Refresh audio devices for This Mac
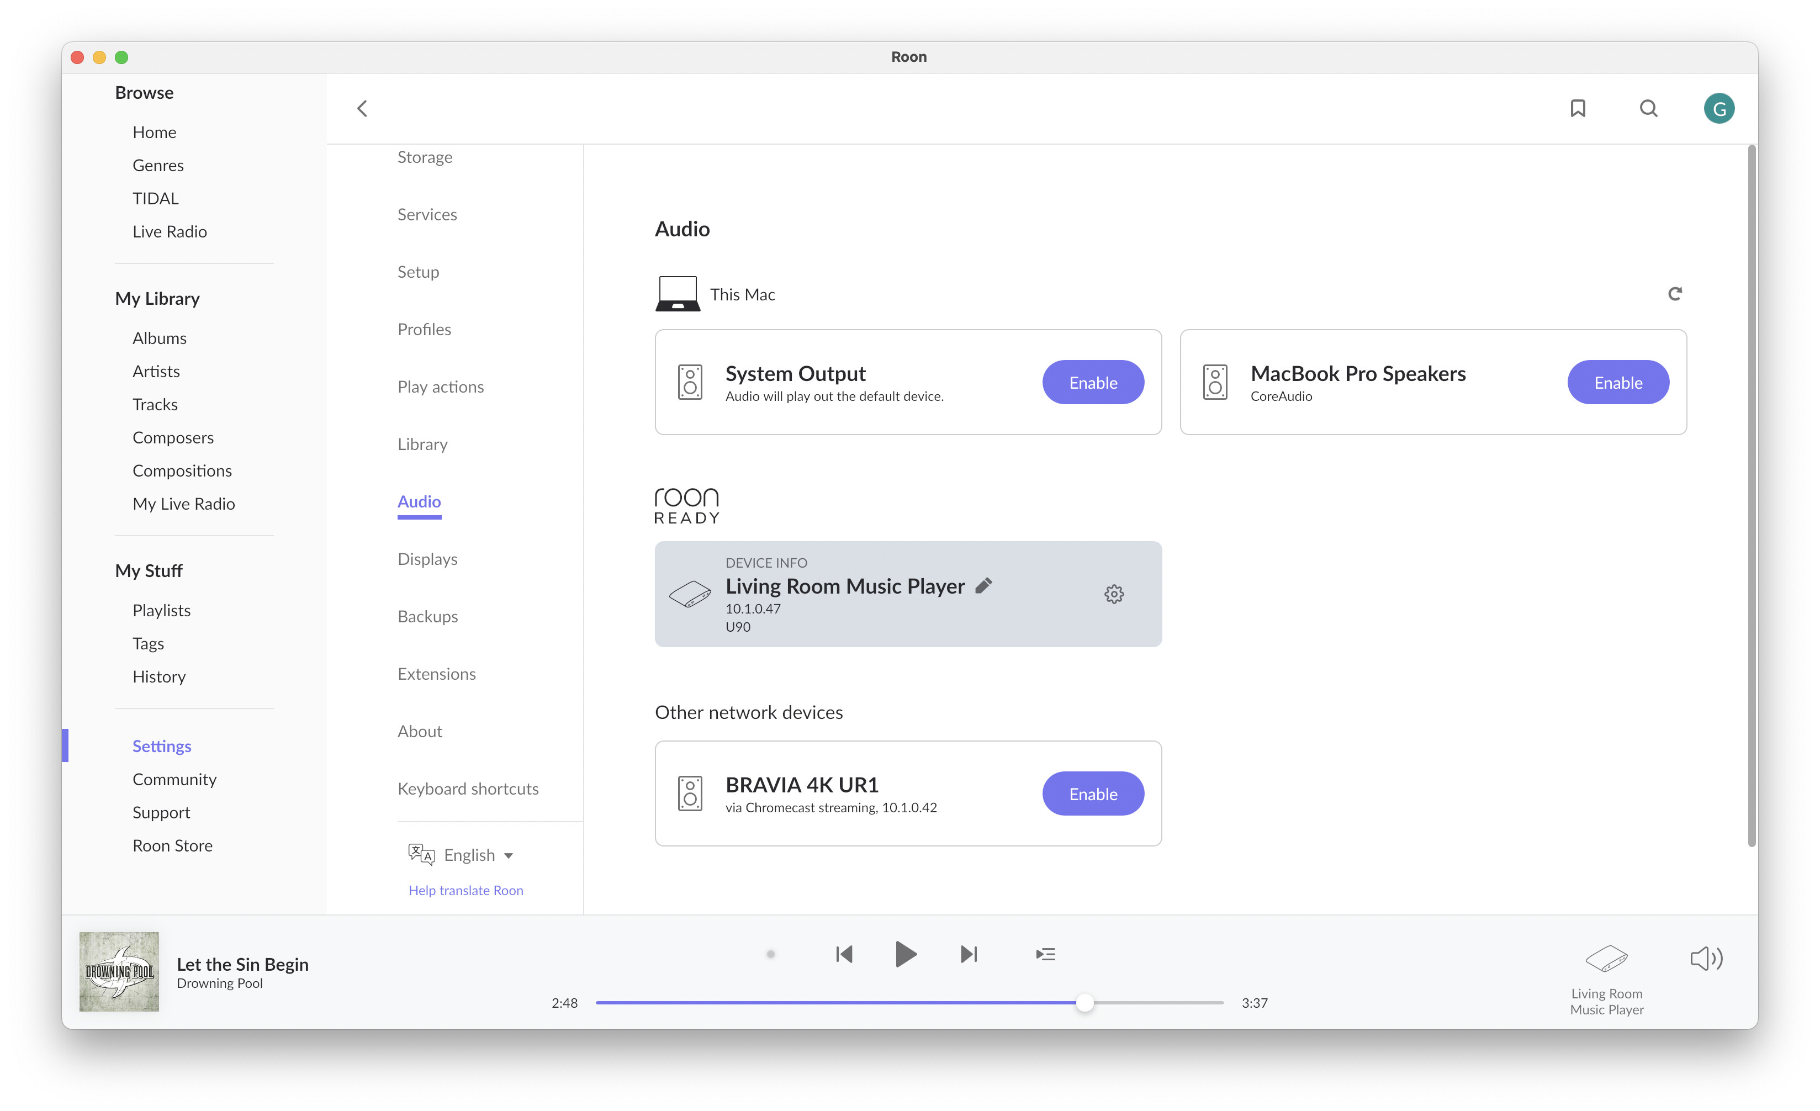This screenshot has width=1820, height=1111. 1675,294
